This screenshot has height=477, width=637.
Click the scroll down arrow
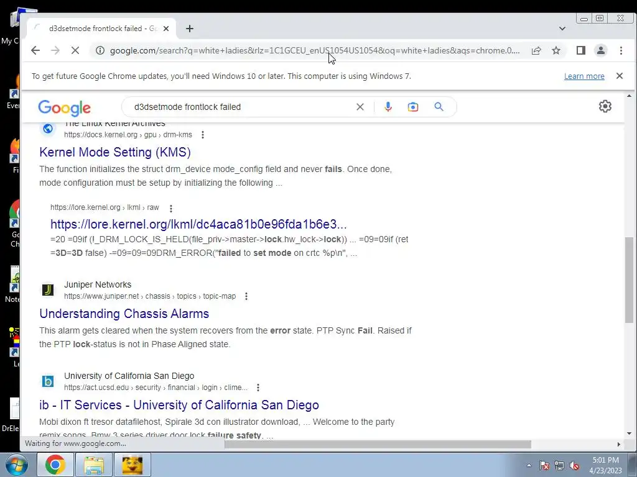click(x=629, y=434)
